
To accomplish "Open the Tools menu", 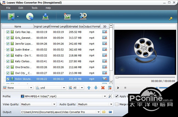I will click(x=34, y=8).
